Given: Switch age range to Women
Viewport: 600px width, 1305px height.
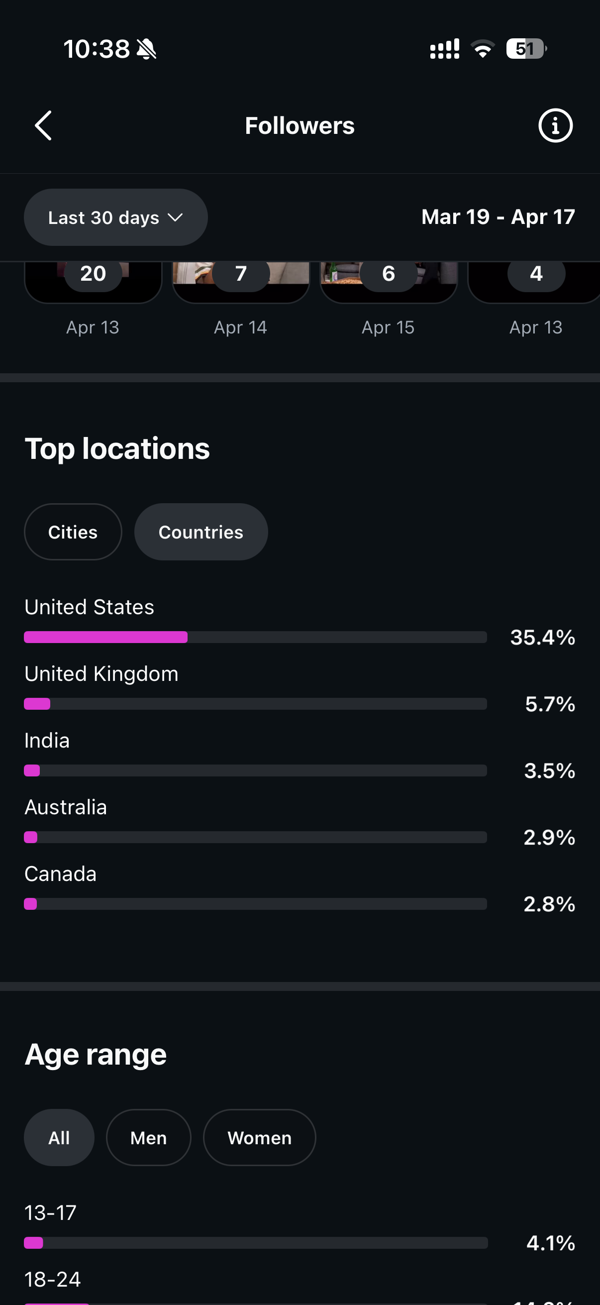Looking at the screenshot, I should coord(259,1138).
